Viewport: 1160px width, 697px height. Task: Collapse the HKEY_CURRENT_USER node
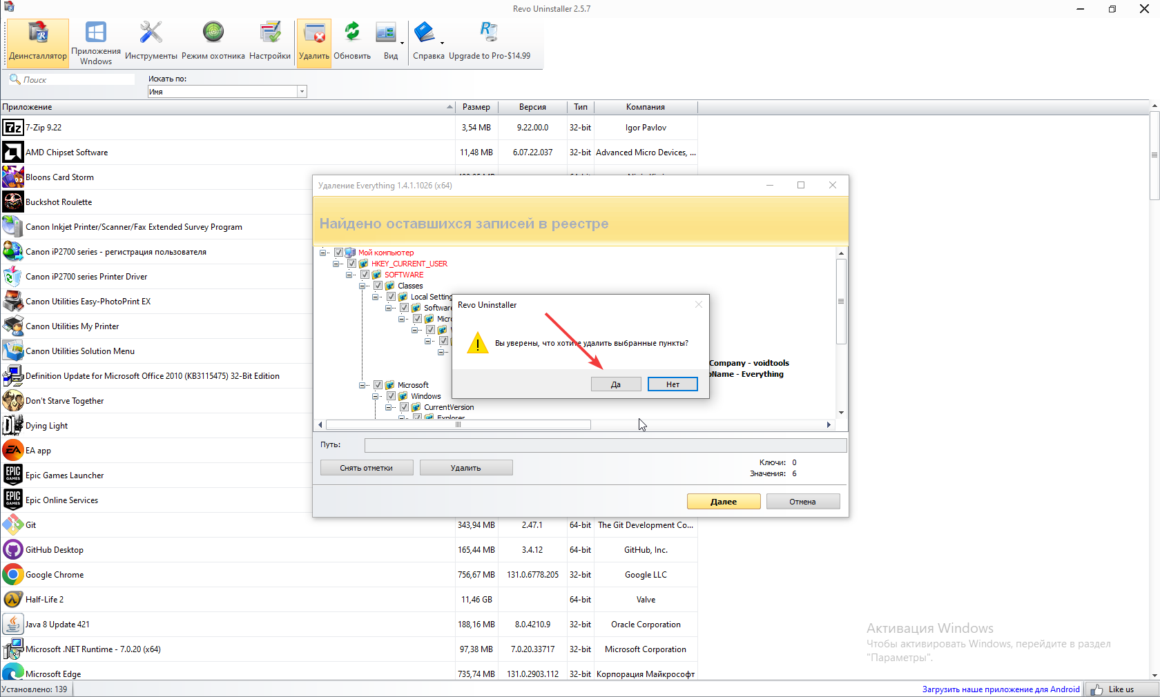pyautogui.click(x=336, y=264)
